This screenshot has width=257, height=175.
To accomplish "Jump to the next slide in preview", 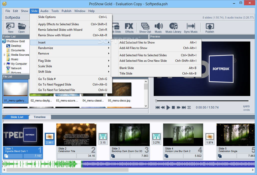I will point(184,107).
